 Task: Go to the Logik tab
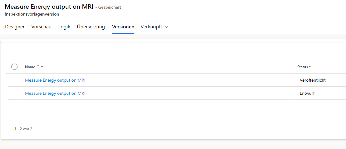pos(64,27)
